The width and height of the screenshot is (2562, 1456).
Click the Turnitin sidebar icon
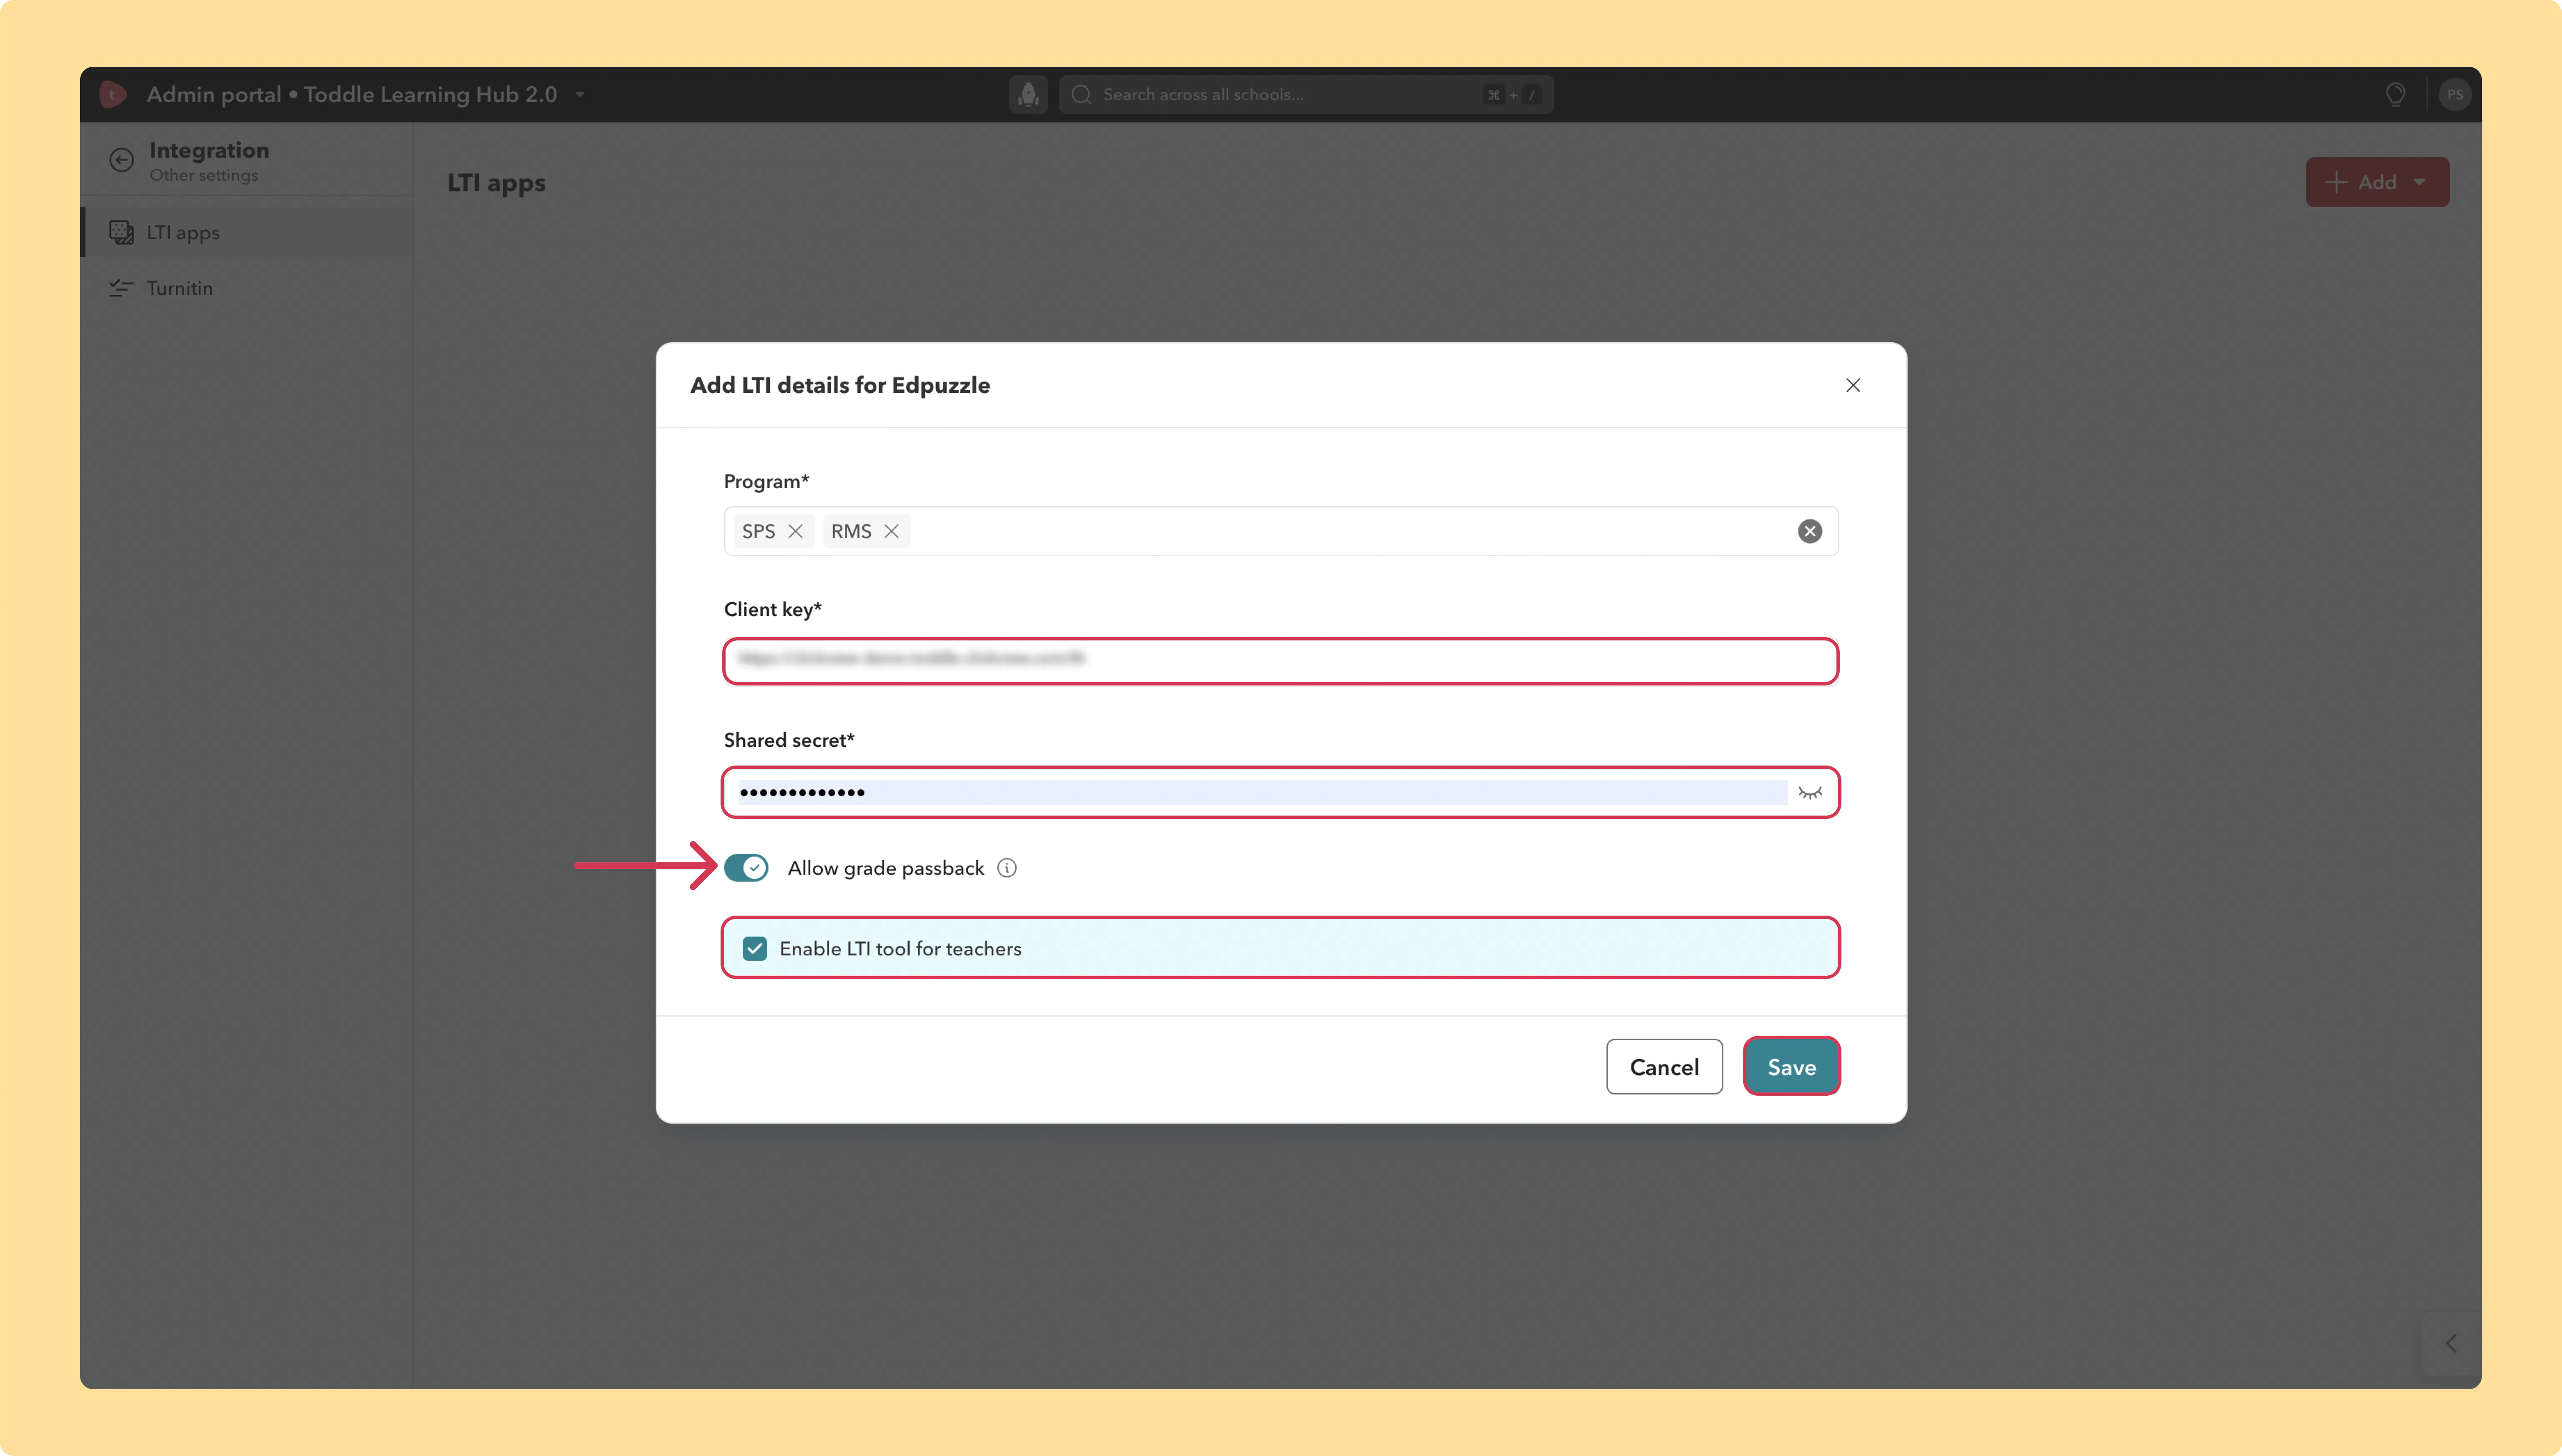[121, 288]
